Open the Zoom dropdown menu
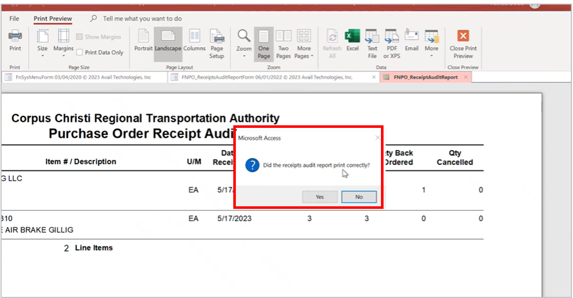Viewport: 573px width, 298px height. click(244, 44)
